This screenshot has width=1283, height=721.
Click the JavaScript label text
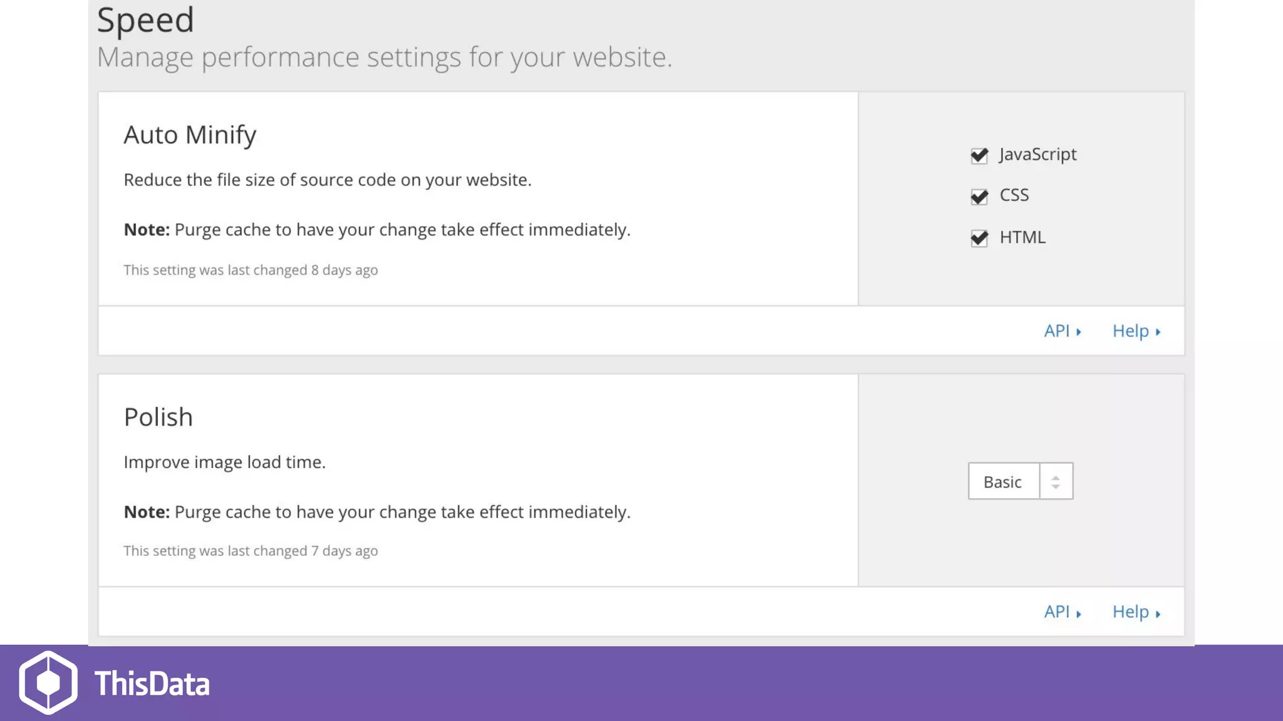coord(1037,155)
